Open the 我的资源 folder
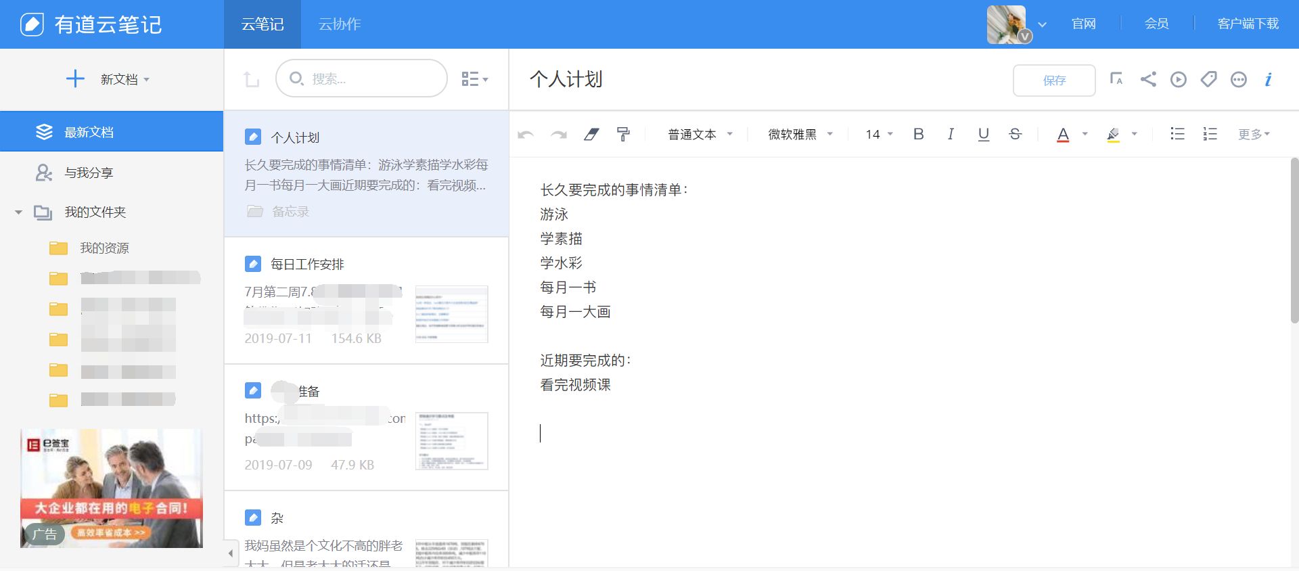 [104, 248]
